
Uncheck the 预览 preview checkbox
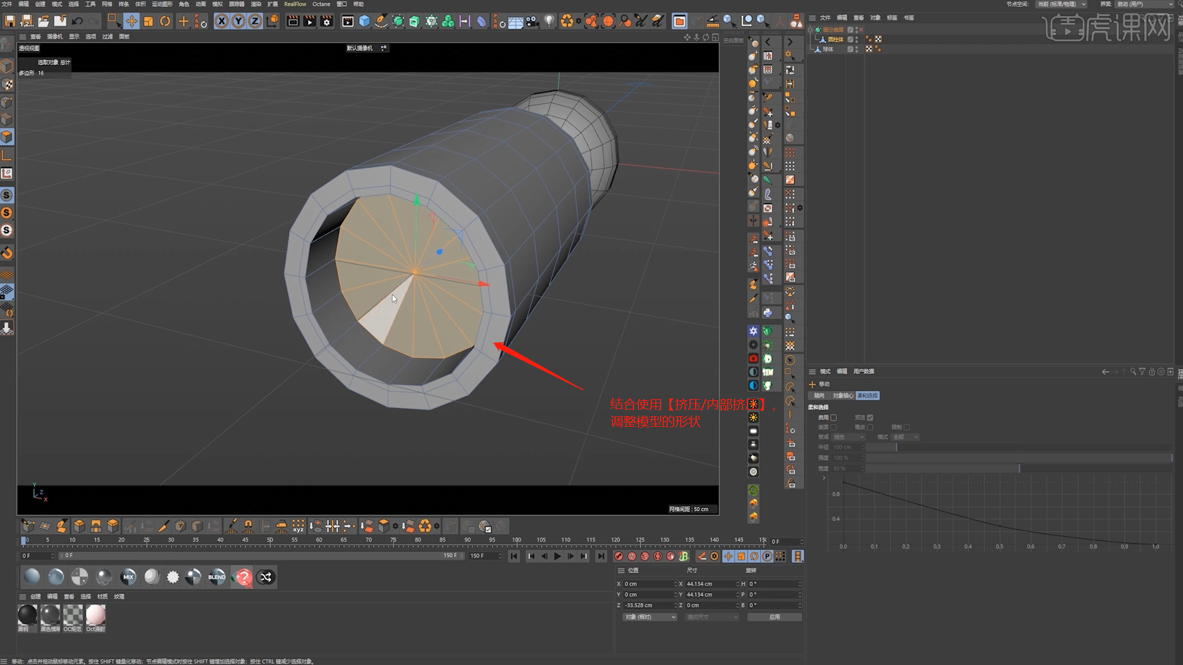(870, 417)
